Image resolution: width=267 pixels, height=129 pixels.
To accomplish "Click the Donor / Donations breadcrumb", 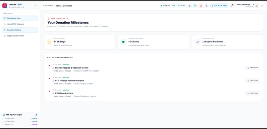I will click(x=64, y=6).
